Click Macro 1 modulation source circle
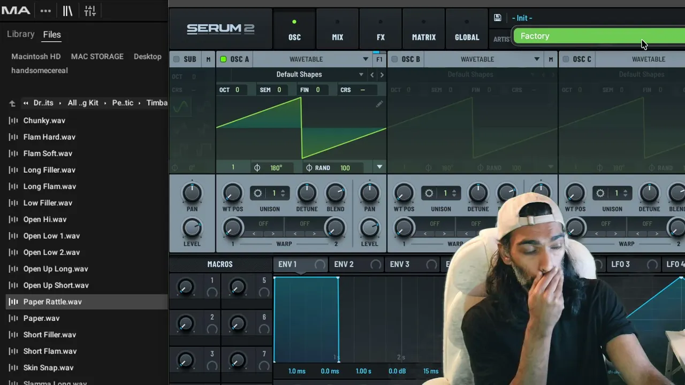Screen dimensions: 685x385 coord(212,292)
